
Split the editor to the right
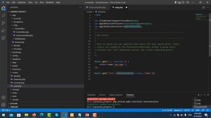203,7
